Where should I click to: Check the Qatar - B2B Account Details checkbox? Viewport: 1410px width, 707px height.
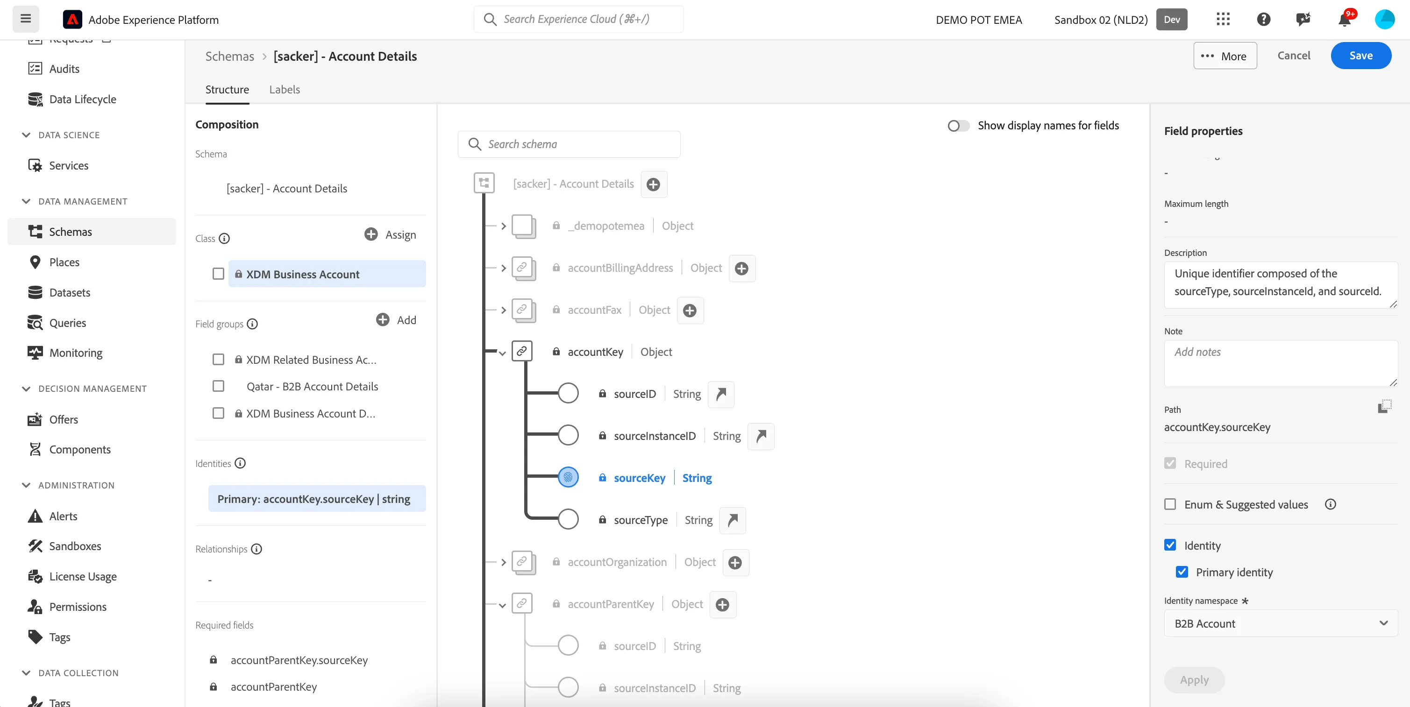coord(218,386)
